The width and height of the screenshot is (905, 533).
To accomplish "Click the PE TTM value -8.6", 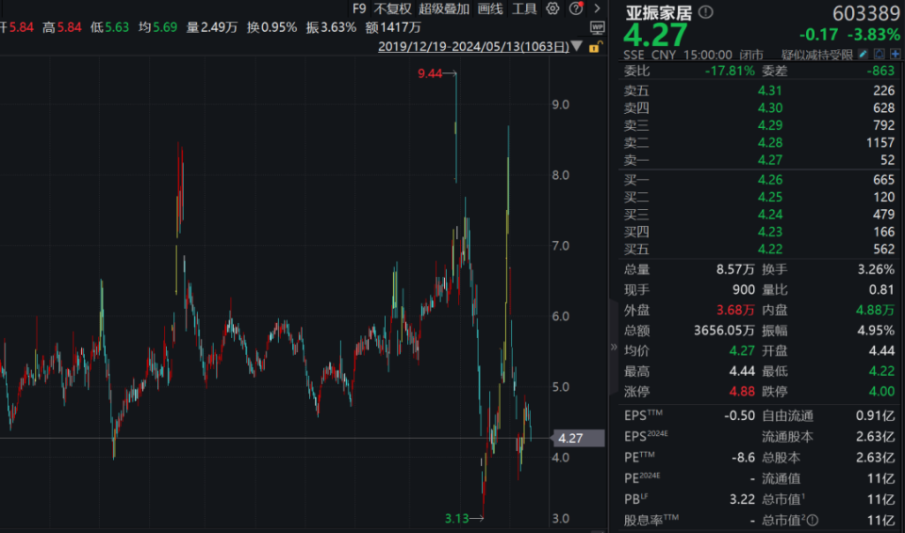I will 744,458.
